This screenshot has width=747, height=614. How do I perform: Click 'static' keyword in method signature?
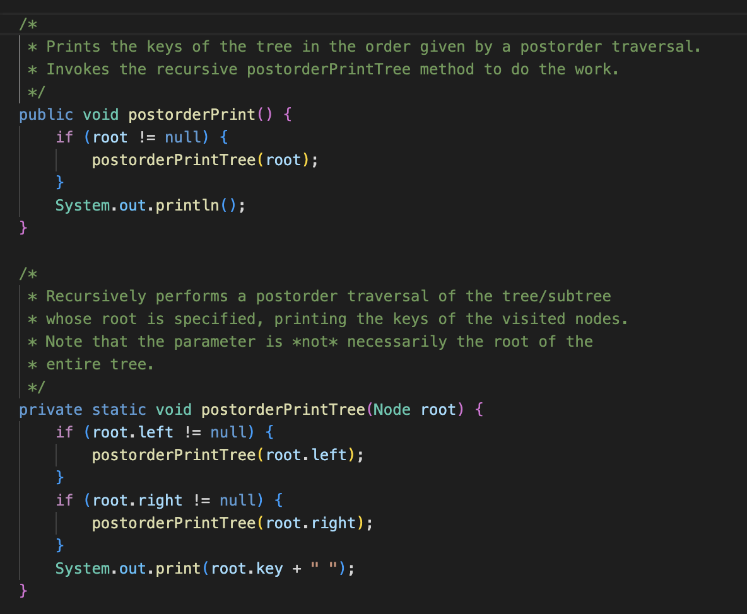pyautogui.click(x=119, y=410)
